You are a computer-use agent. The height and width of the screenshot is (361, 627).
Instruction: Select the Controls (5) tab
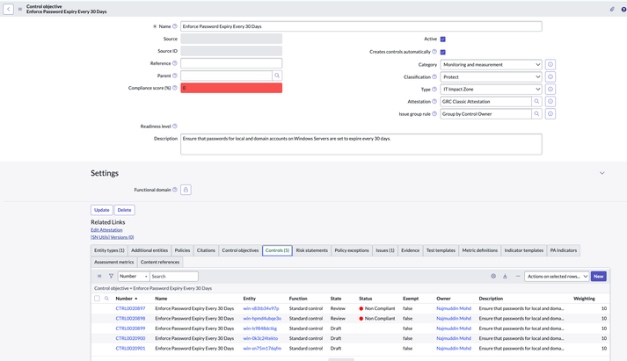[277, 250]
